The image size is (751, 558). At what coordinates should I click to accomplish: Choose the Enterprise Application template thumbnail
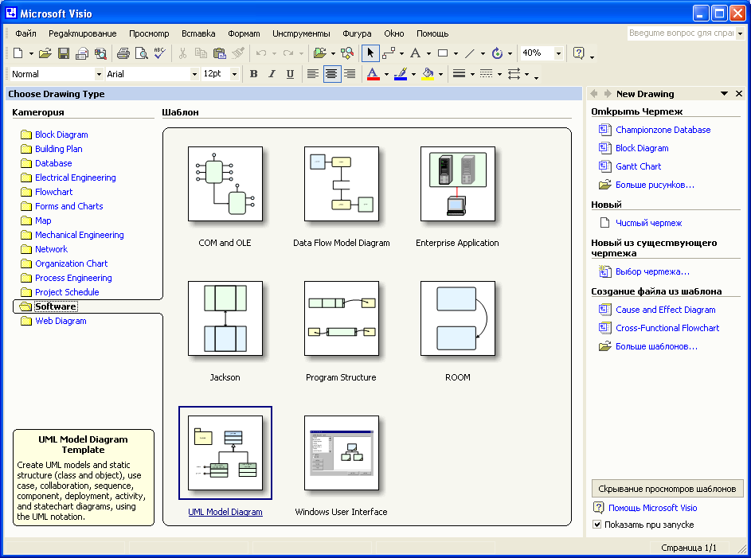pyautogui.click(x=457, y=184)
